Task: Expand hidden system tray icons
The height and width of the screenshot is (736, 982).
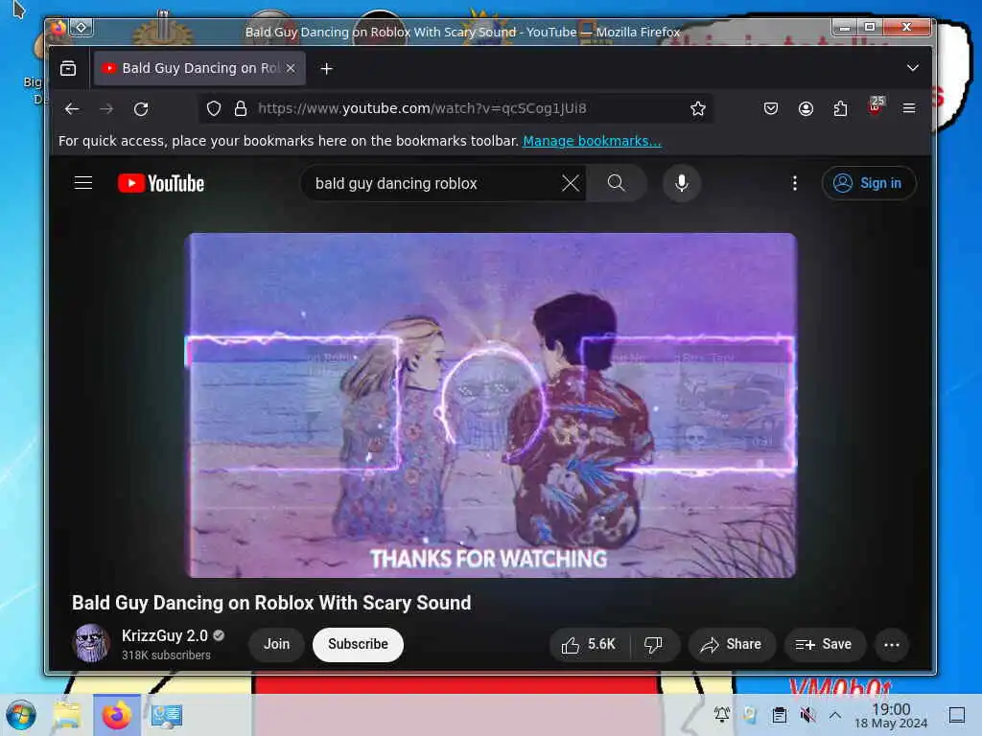Action: (835, 715)
